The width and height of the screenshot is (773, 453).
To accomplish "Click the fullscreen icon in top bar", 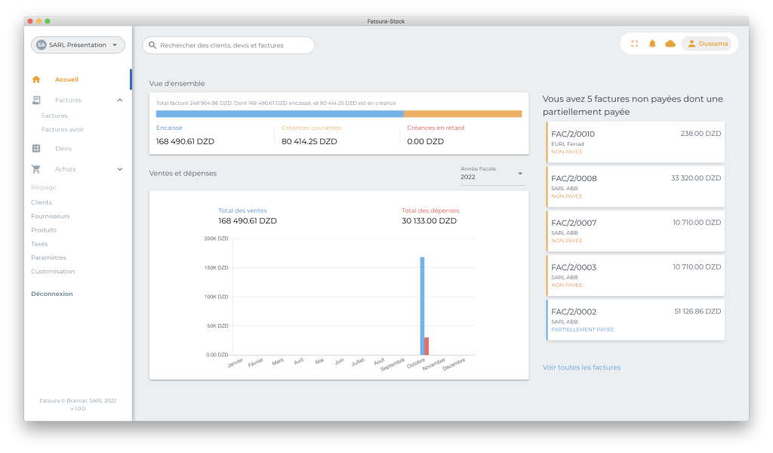I will click(x=634, y=44).
